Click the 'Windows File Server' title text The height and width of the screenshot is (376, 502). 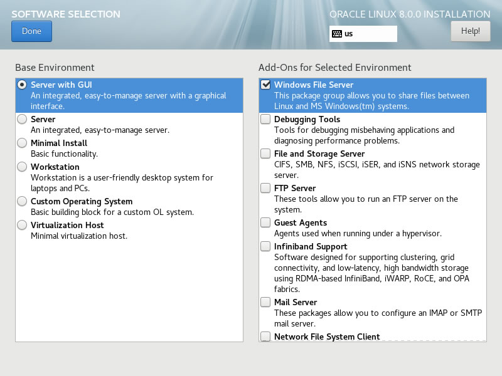314,85
